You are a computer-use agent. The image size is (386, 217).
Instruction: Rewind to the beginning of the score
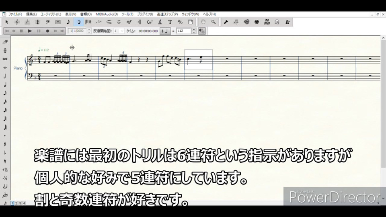point(7,31)
